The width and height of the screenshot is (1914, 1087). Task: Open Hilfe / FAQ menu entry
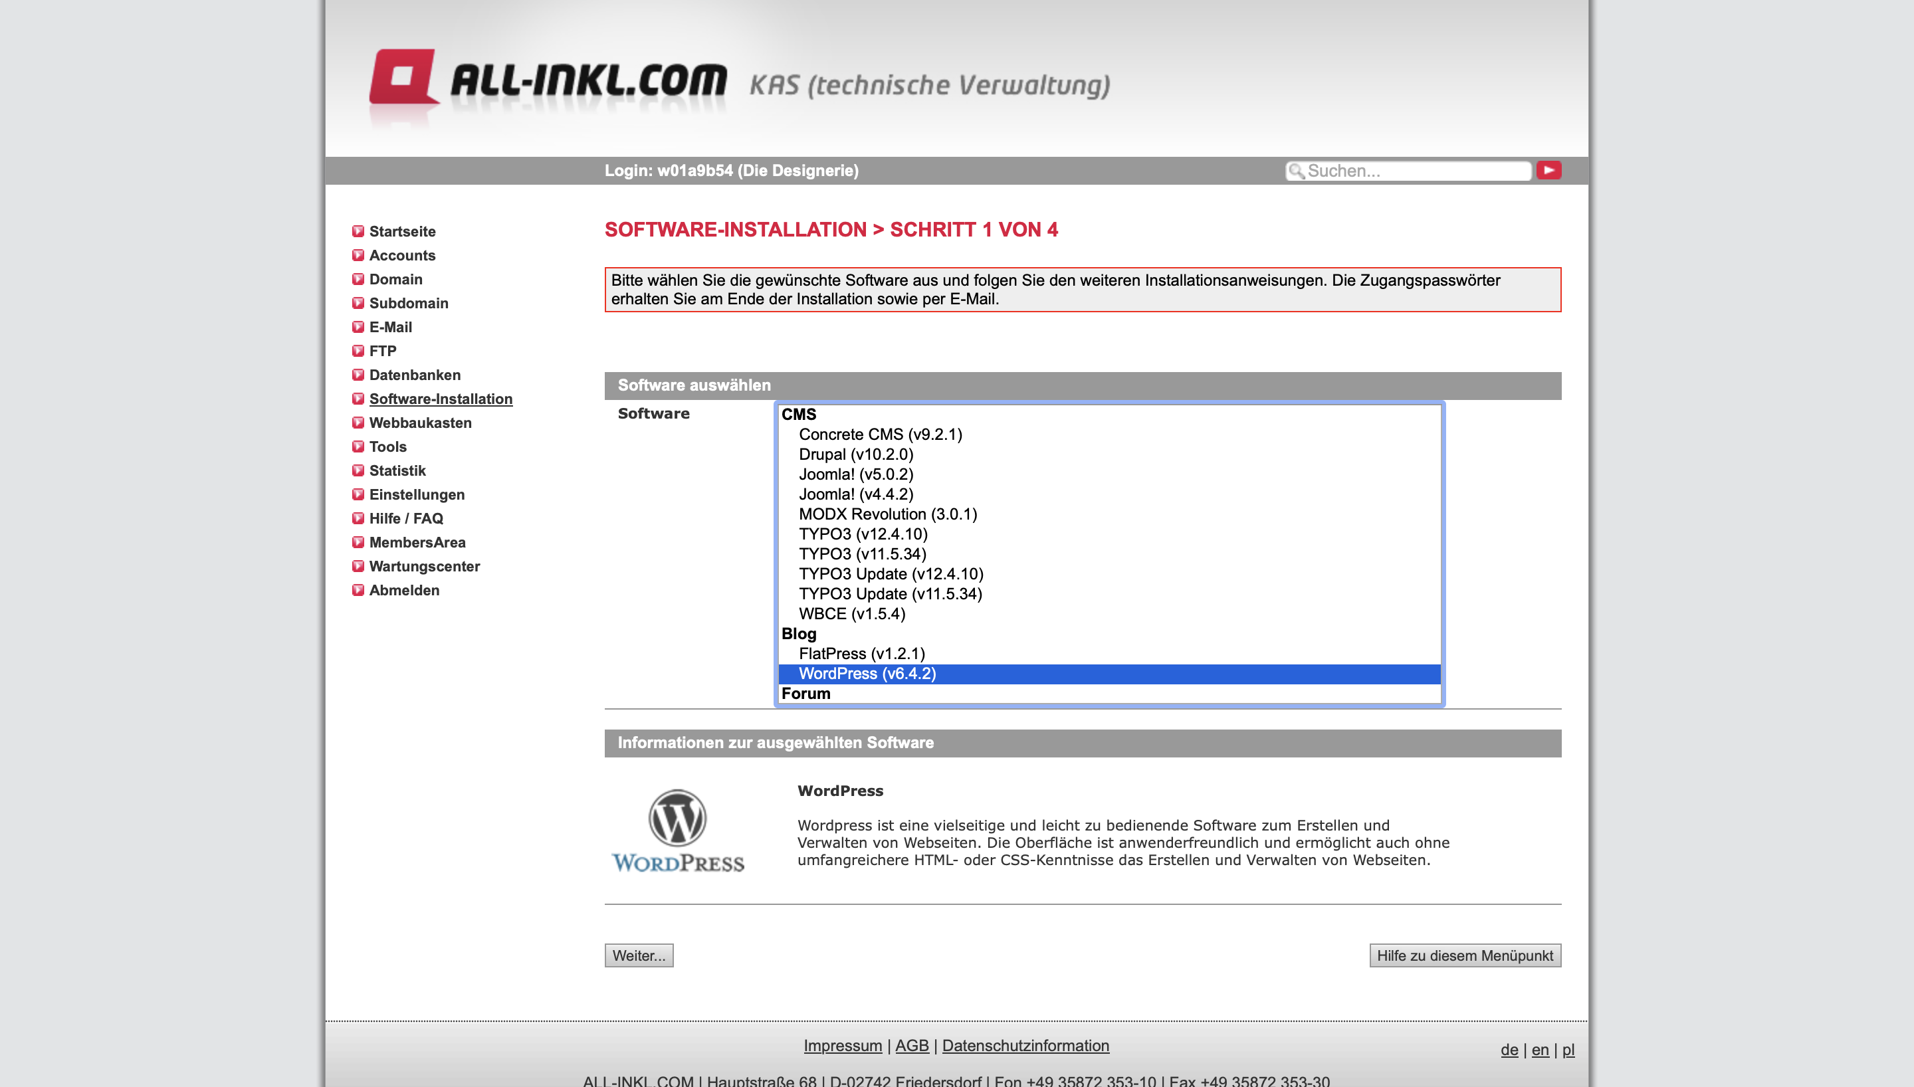(406, 518)
